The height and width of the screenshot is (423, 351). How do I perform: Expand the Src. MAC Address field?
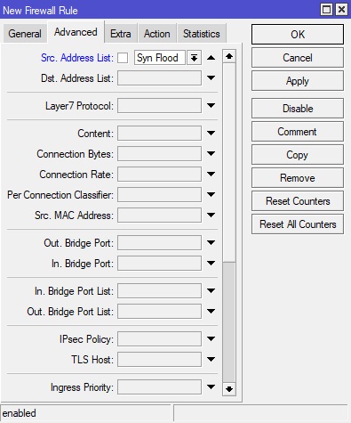pyautogui.click(x=211, y=215)
